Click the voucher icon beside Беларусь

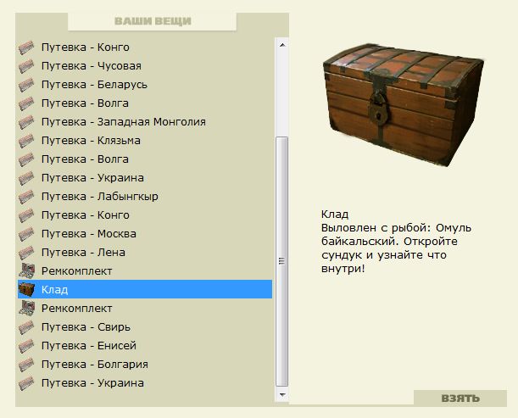(x=26, y=85)
